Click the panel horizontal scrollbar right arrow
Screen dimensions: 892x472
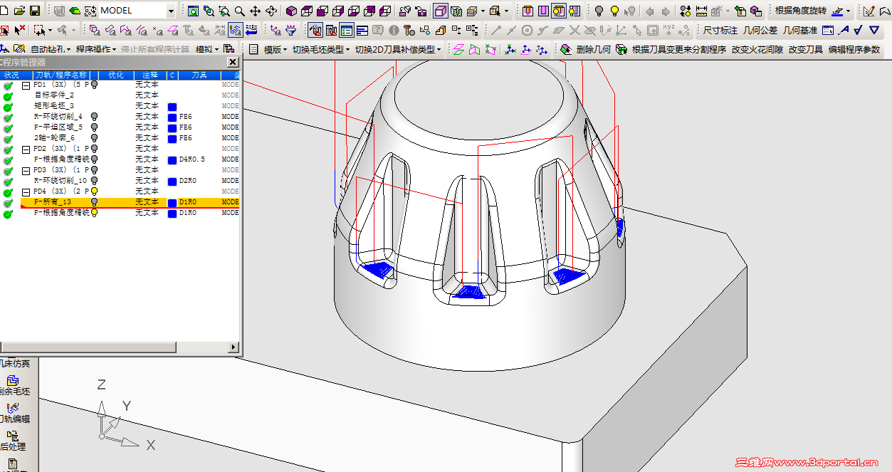tap(234, 347)
